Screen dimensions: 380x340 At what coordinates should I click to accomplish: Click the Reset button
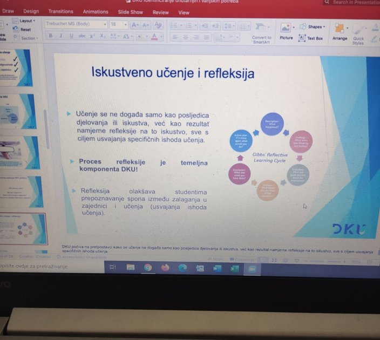coord(25,30)
